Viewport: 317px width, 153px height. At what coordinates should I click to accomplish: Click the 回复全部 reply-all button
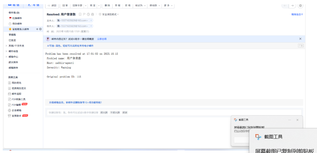click(x=77, y=5)
